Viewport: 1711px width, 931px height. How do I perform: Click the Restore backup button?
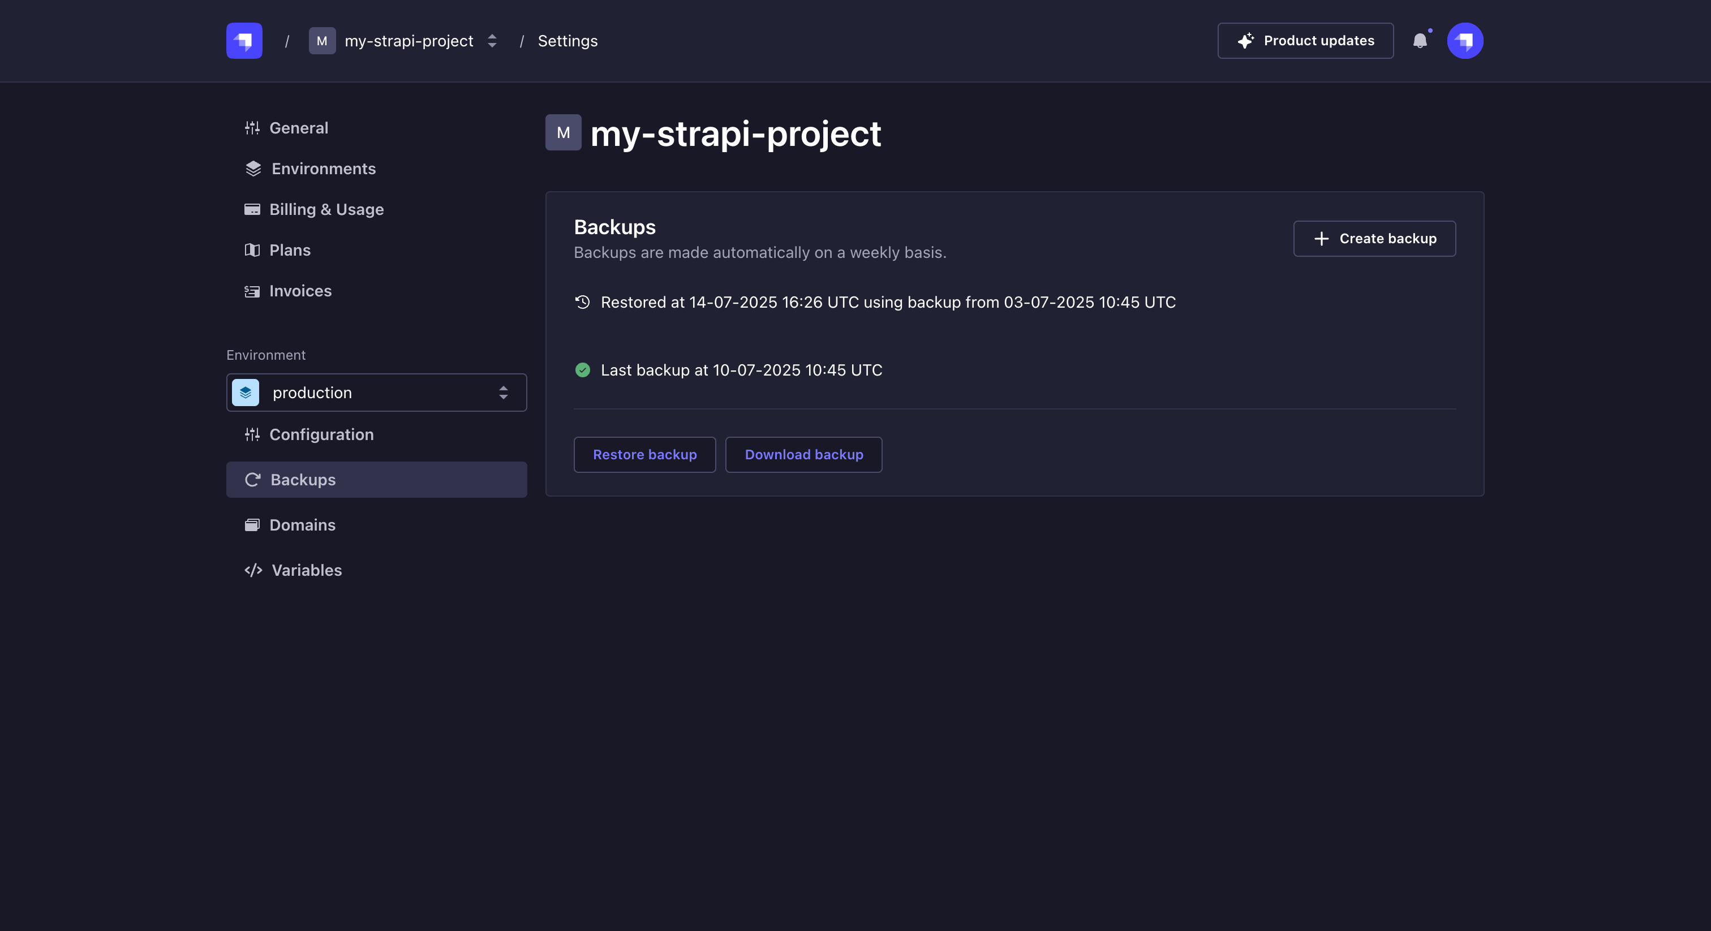point(644,455)
